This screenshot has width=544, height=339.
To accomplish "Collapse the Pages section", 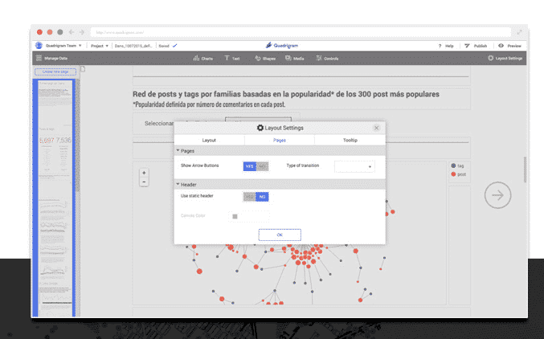I will tap(178, 151).
